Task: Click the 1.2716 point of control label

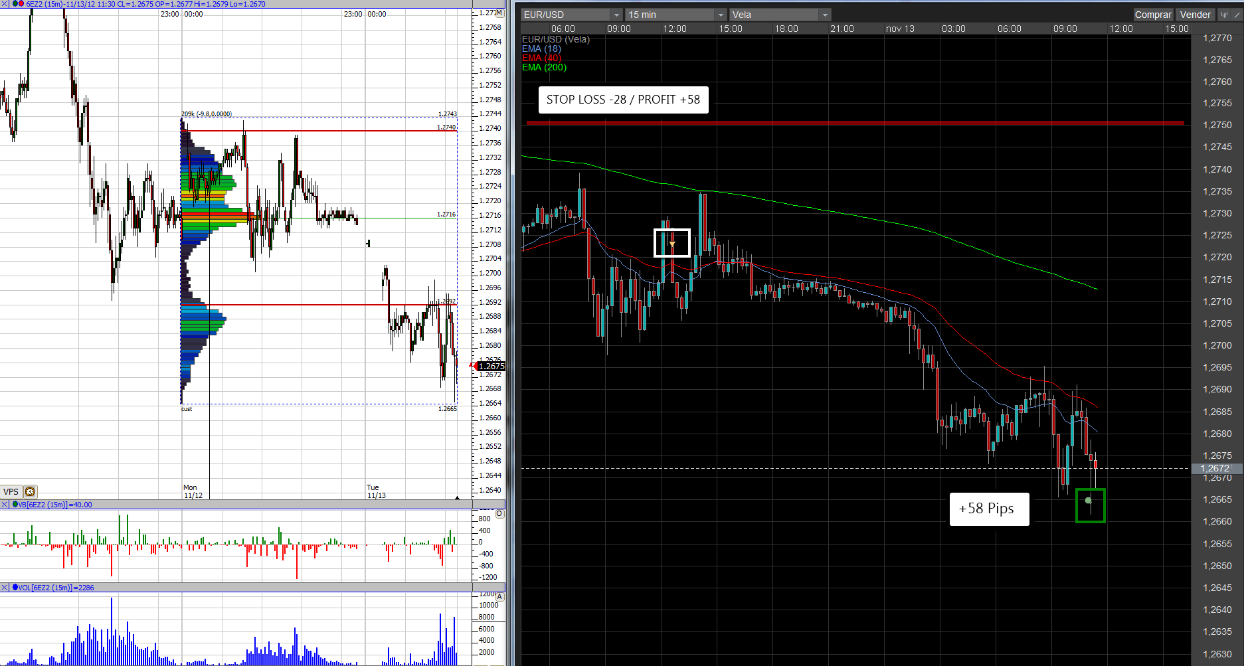Action: (x=446, y=214)
